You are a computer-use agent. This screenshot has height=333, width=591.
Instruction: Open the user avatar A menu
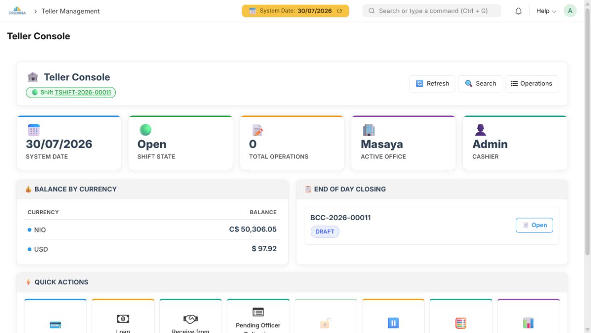570,11
